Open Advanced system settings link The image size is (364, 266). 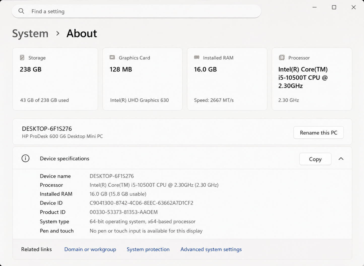click(211, 249)
